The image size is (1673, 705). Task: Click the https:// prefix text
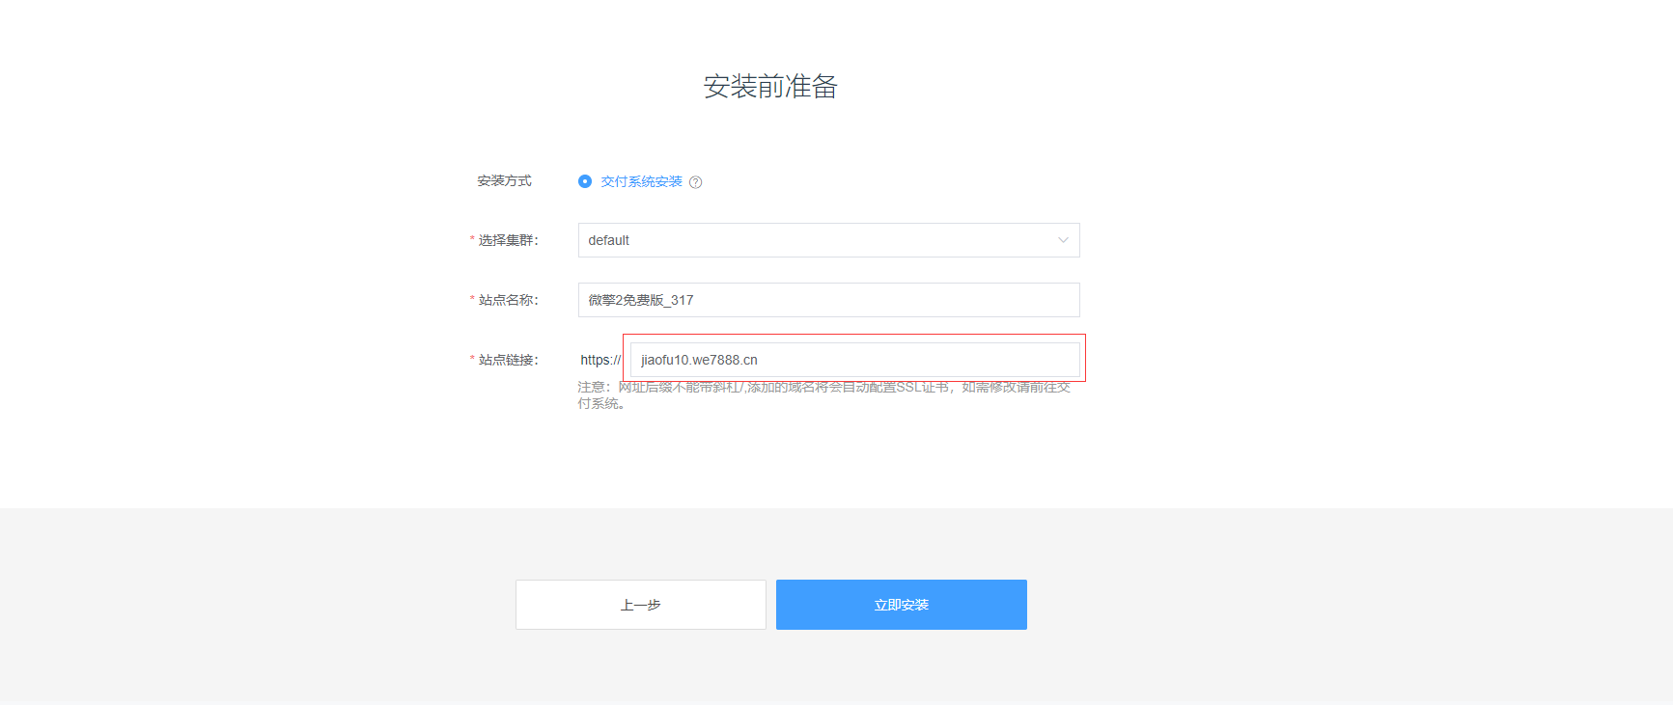tap(600, 360)
